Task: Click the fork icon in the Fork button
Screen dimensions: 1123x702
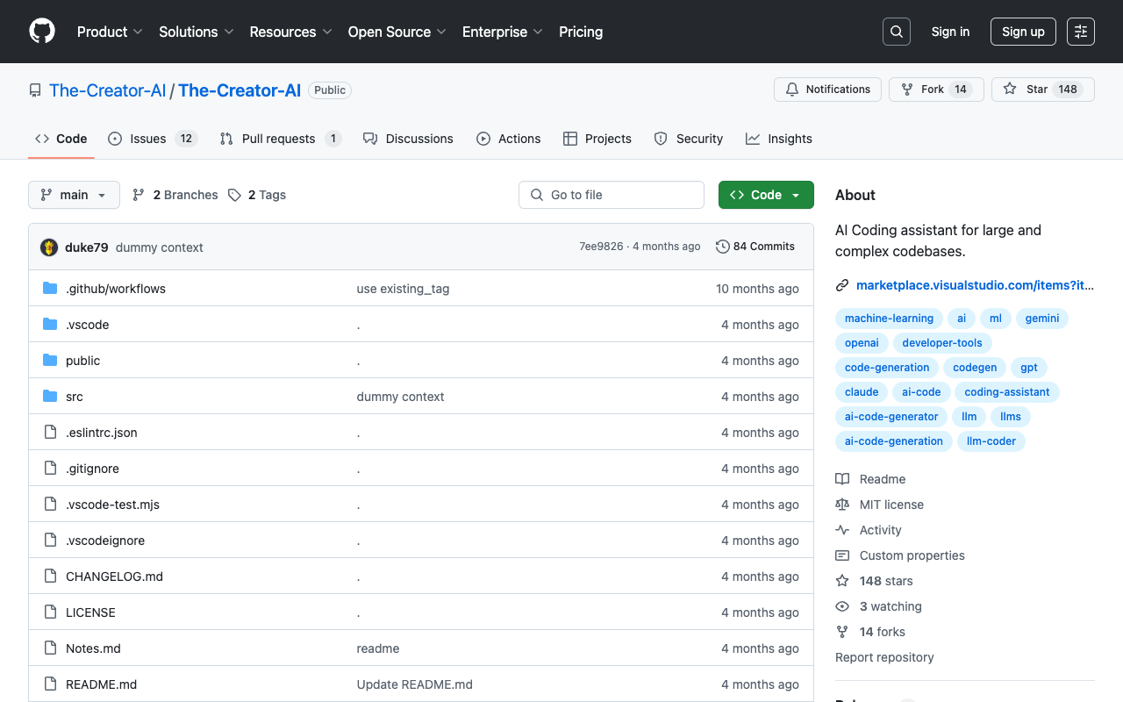Action: point(907,90)
